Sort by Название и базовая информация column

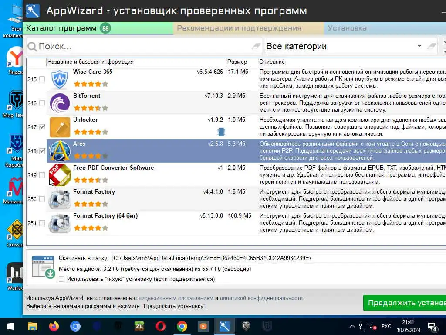136,62
